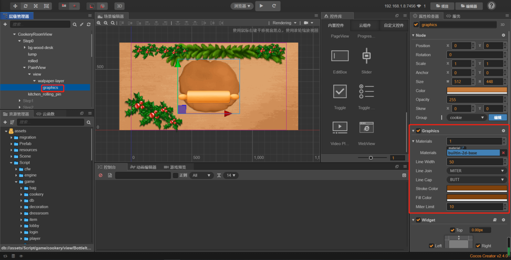Click the blue edit group button

tap(498, 117)
